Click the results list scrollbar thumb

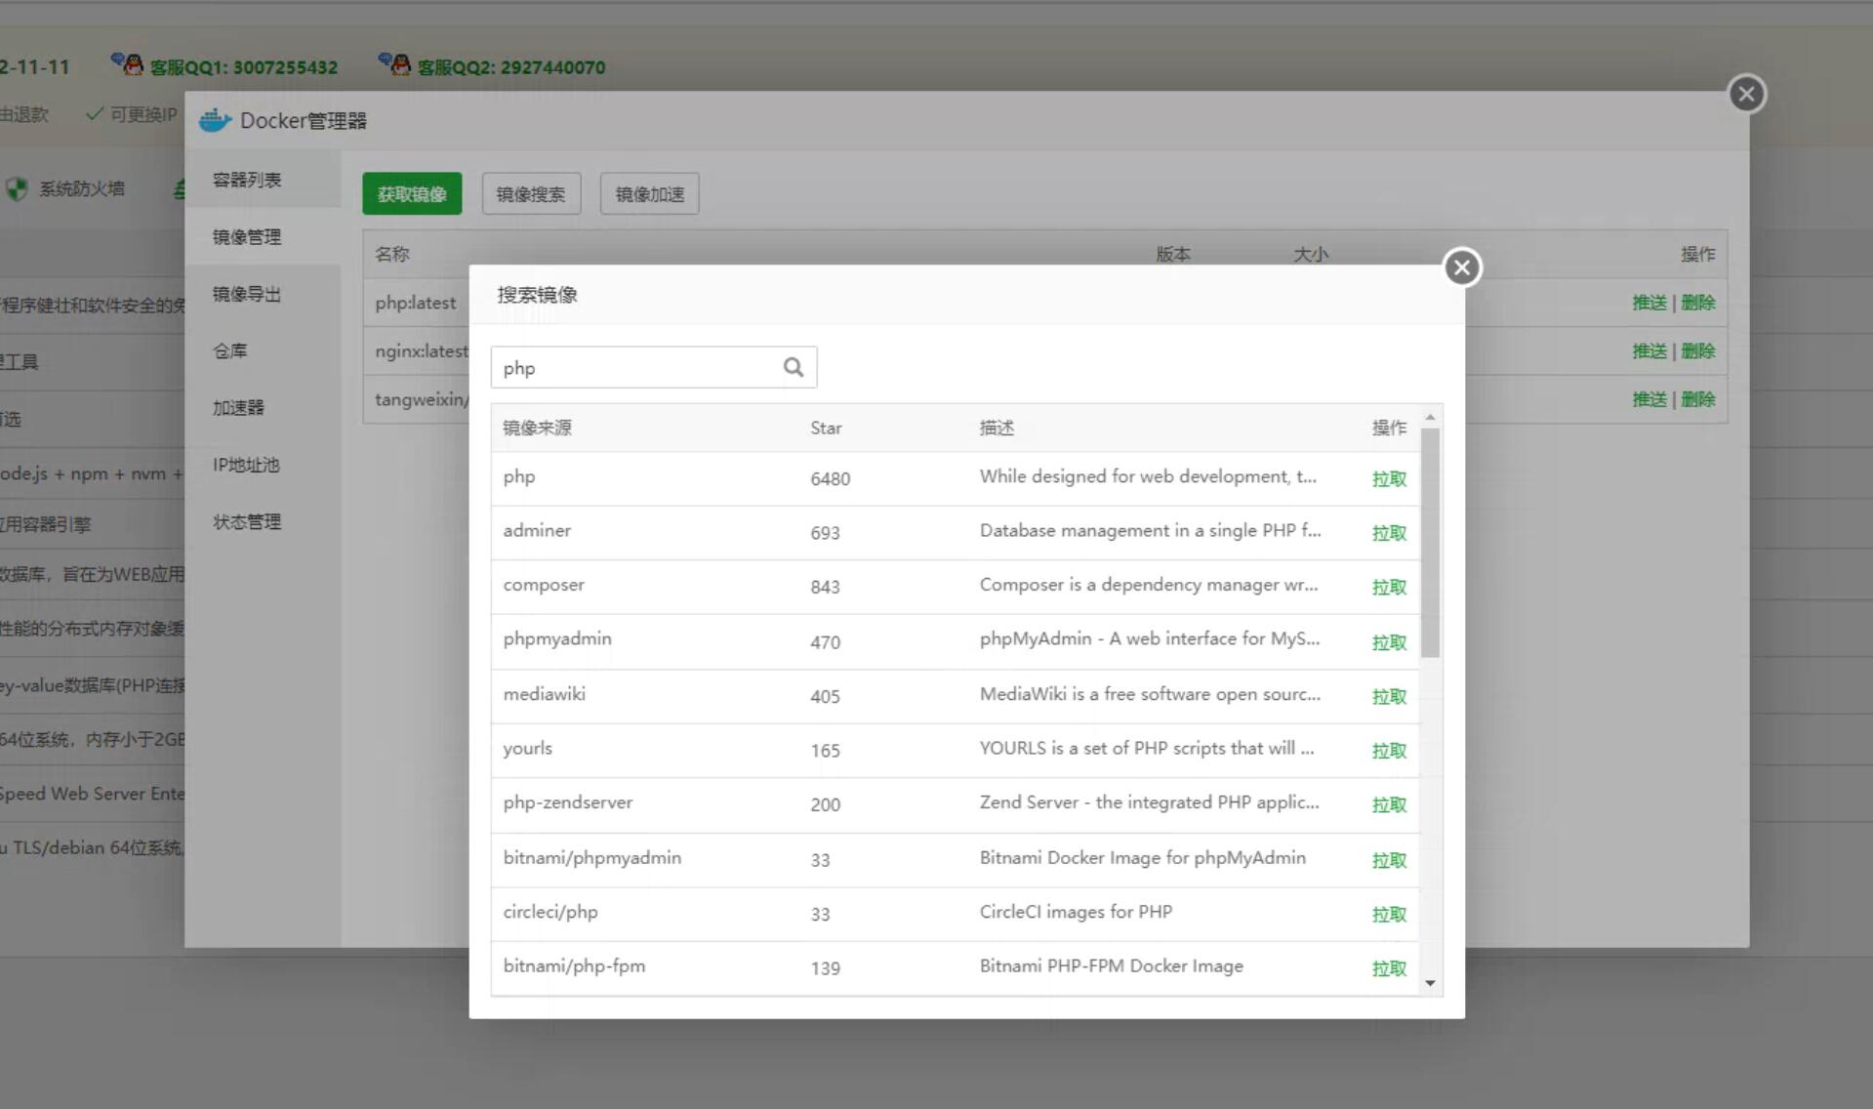click(x=1430, y=543)
